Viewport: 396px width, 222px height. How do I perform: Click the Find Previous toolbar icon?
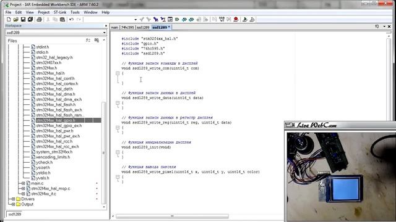click(x=142, y=19)
